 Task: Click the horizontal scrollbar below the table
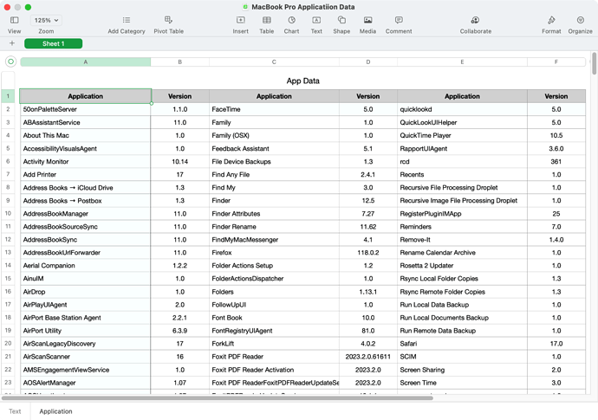260,397
